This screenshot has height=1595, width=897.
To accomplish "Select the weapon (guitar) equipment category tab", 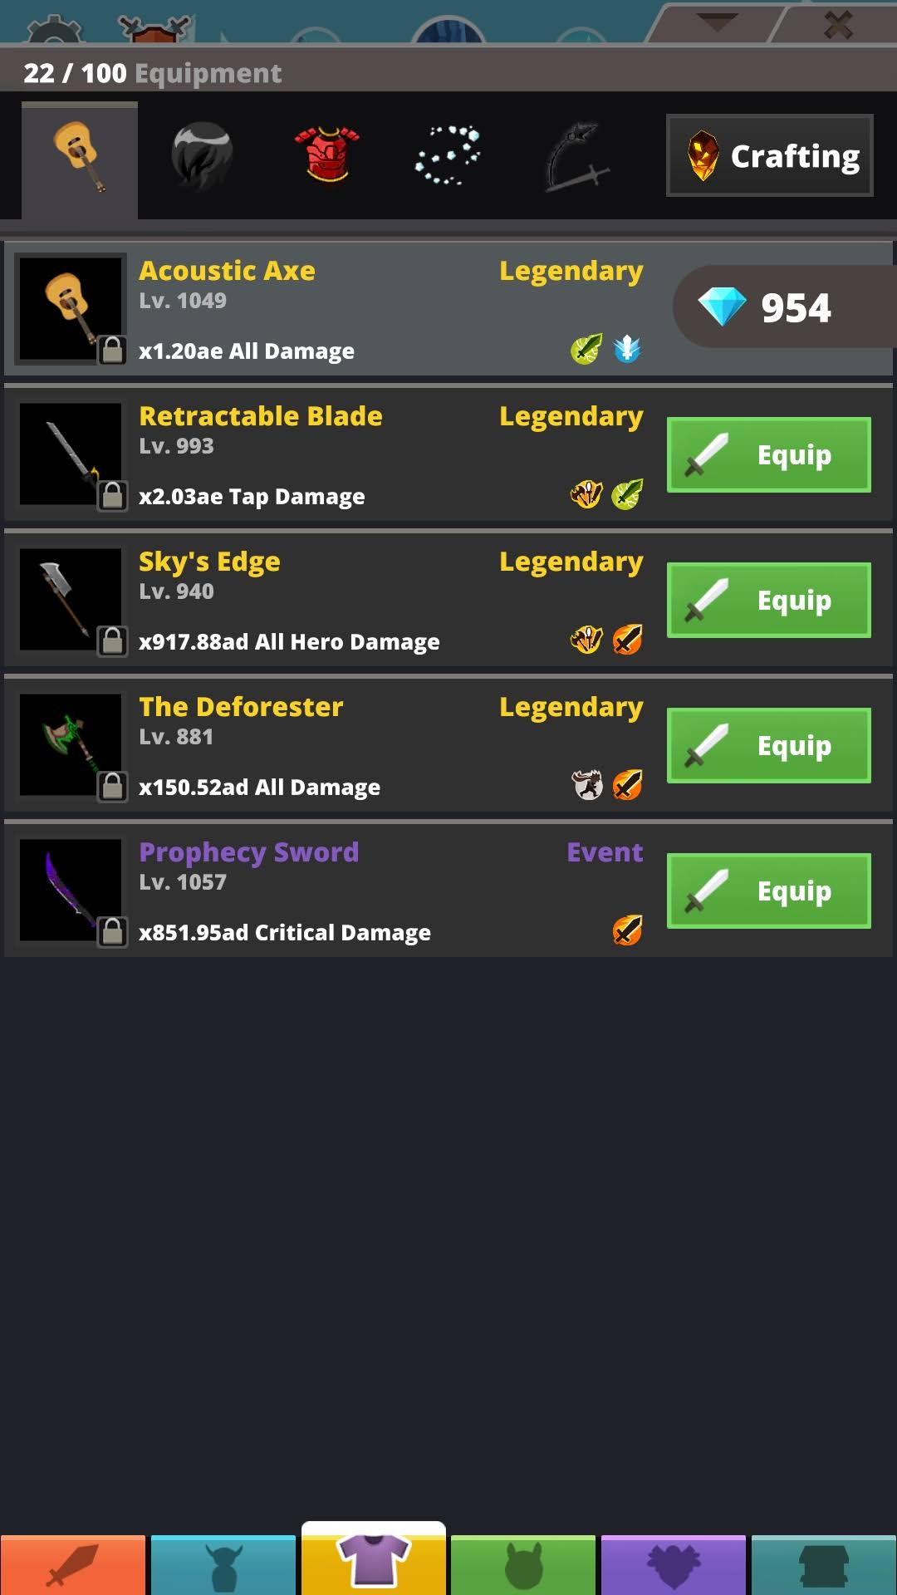I will [x=80, y=159].
